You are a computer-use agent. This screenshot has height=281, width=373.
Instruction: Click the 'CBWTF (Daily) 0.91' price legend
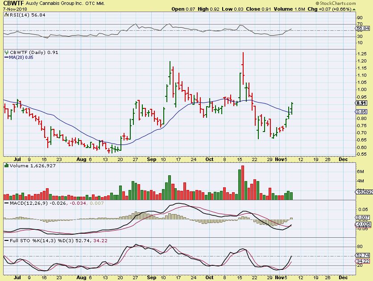pyautogui.click(x=33, y=52)
